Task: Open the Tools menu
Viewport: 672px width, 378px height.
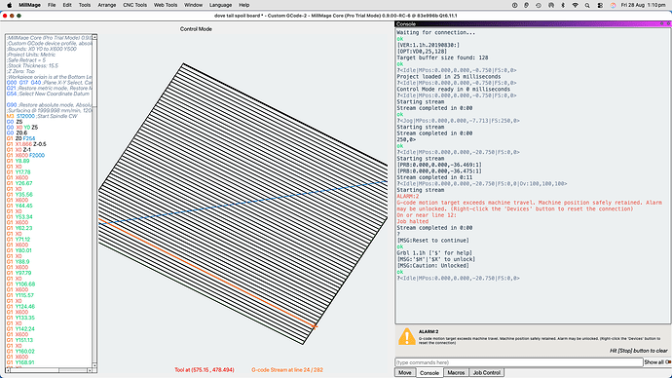Action: 85,5
